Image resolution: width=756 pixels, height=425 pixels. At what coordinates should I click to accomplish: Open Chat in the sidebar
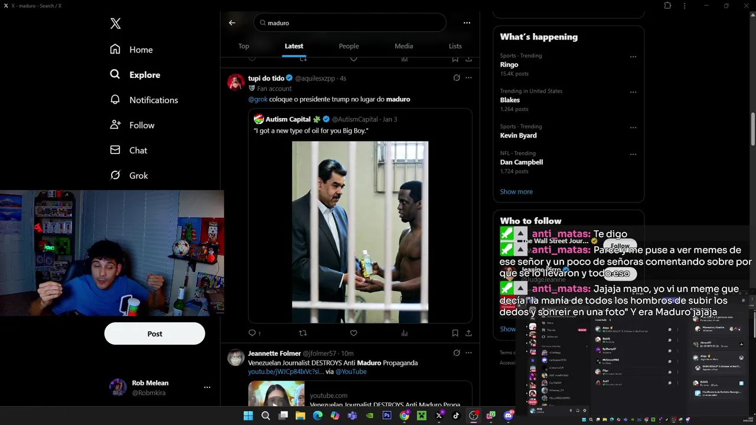(x=128, y=151)
